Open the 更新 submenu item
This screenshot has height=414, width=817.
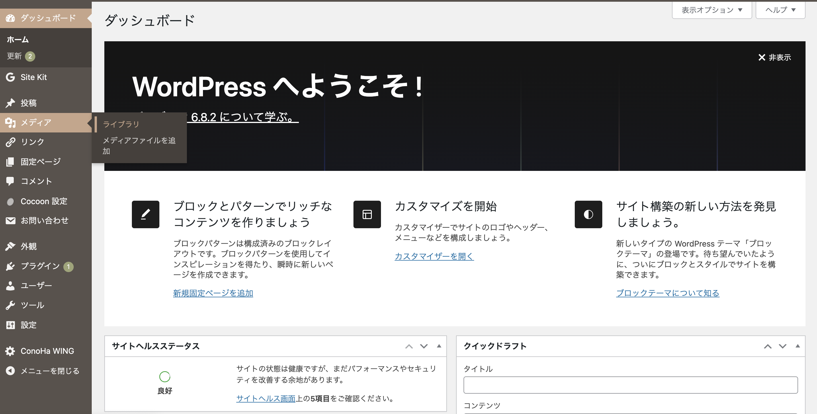(x=14, y=56)
